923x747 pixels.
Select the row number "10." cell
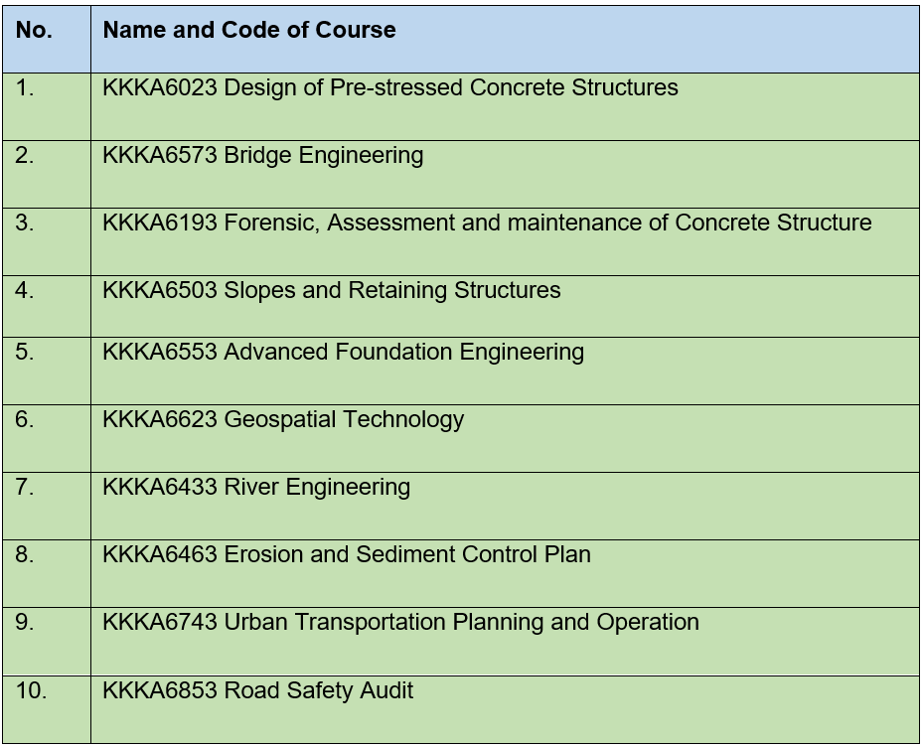31,690
